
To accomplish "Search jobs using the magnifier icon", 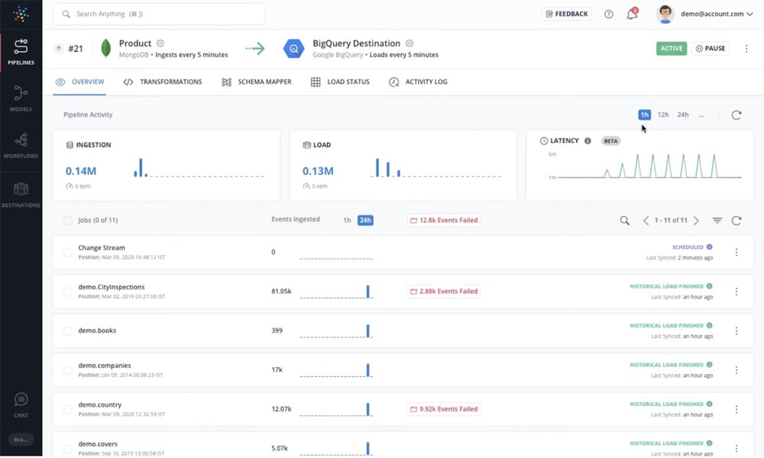I will (x=623, y=220).
